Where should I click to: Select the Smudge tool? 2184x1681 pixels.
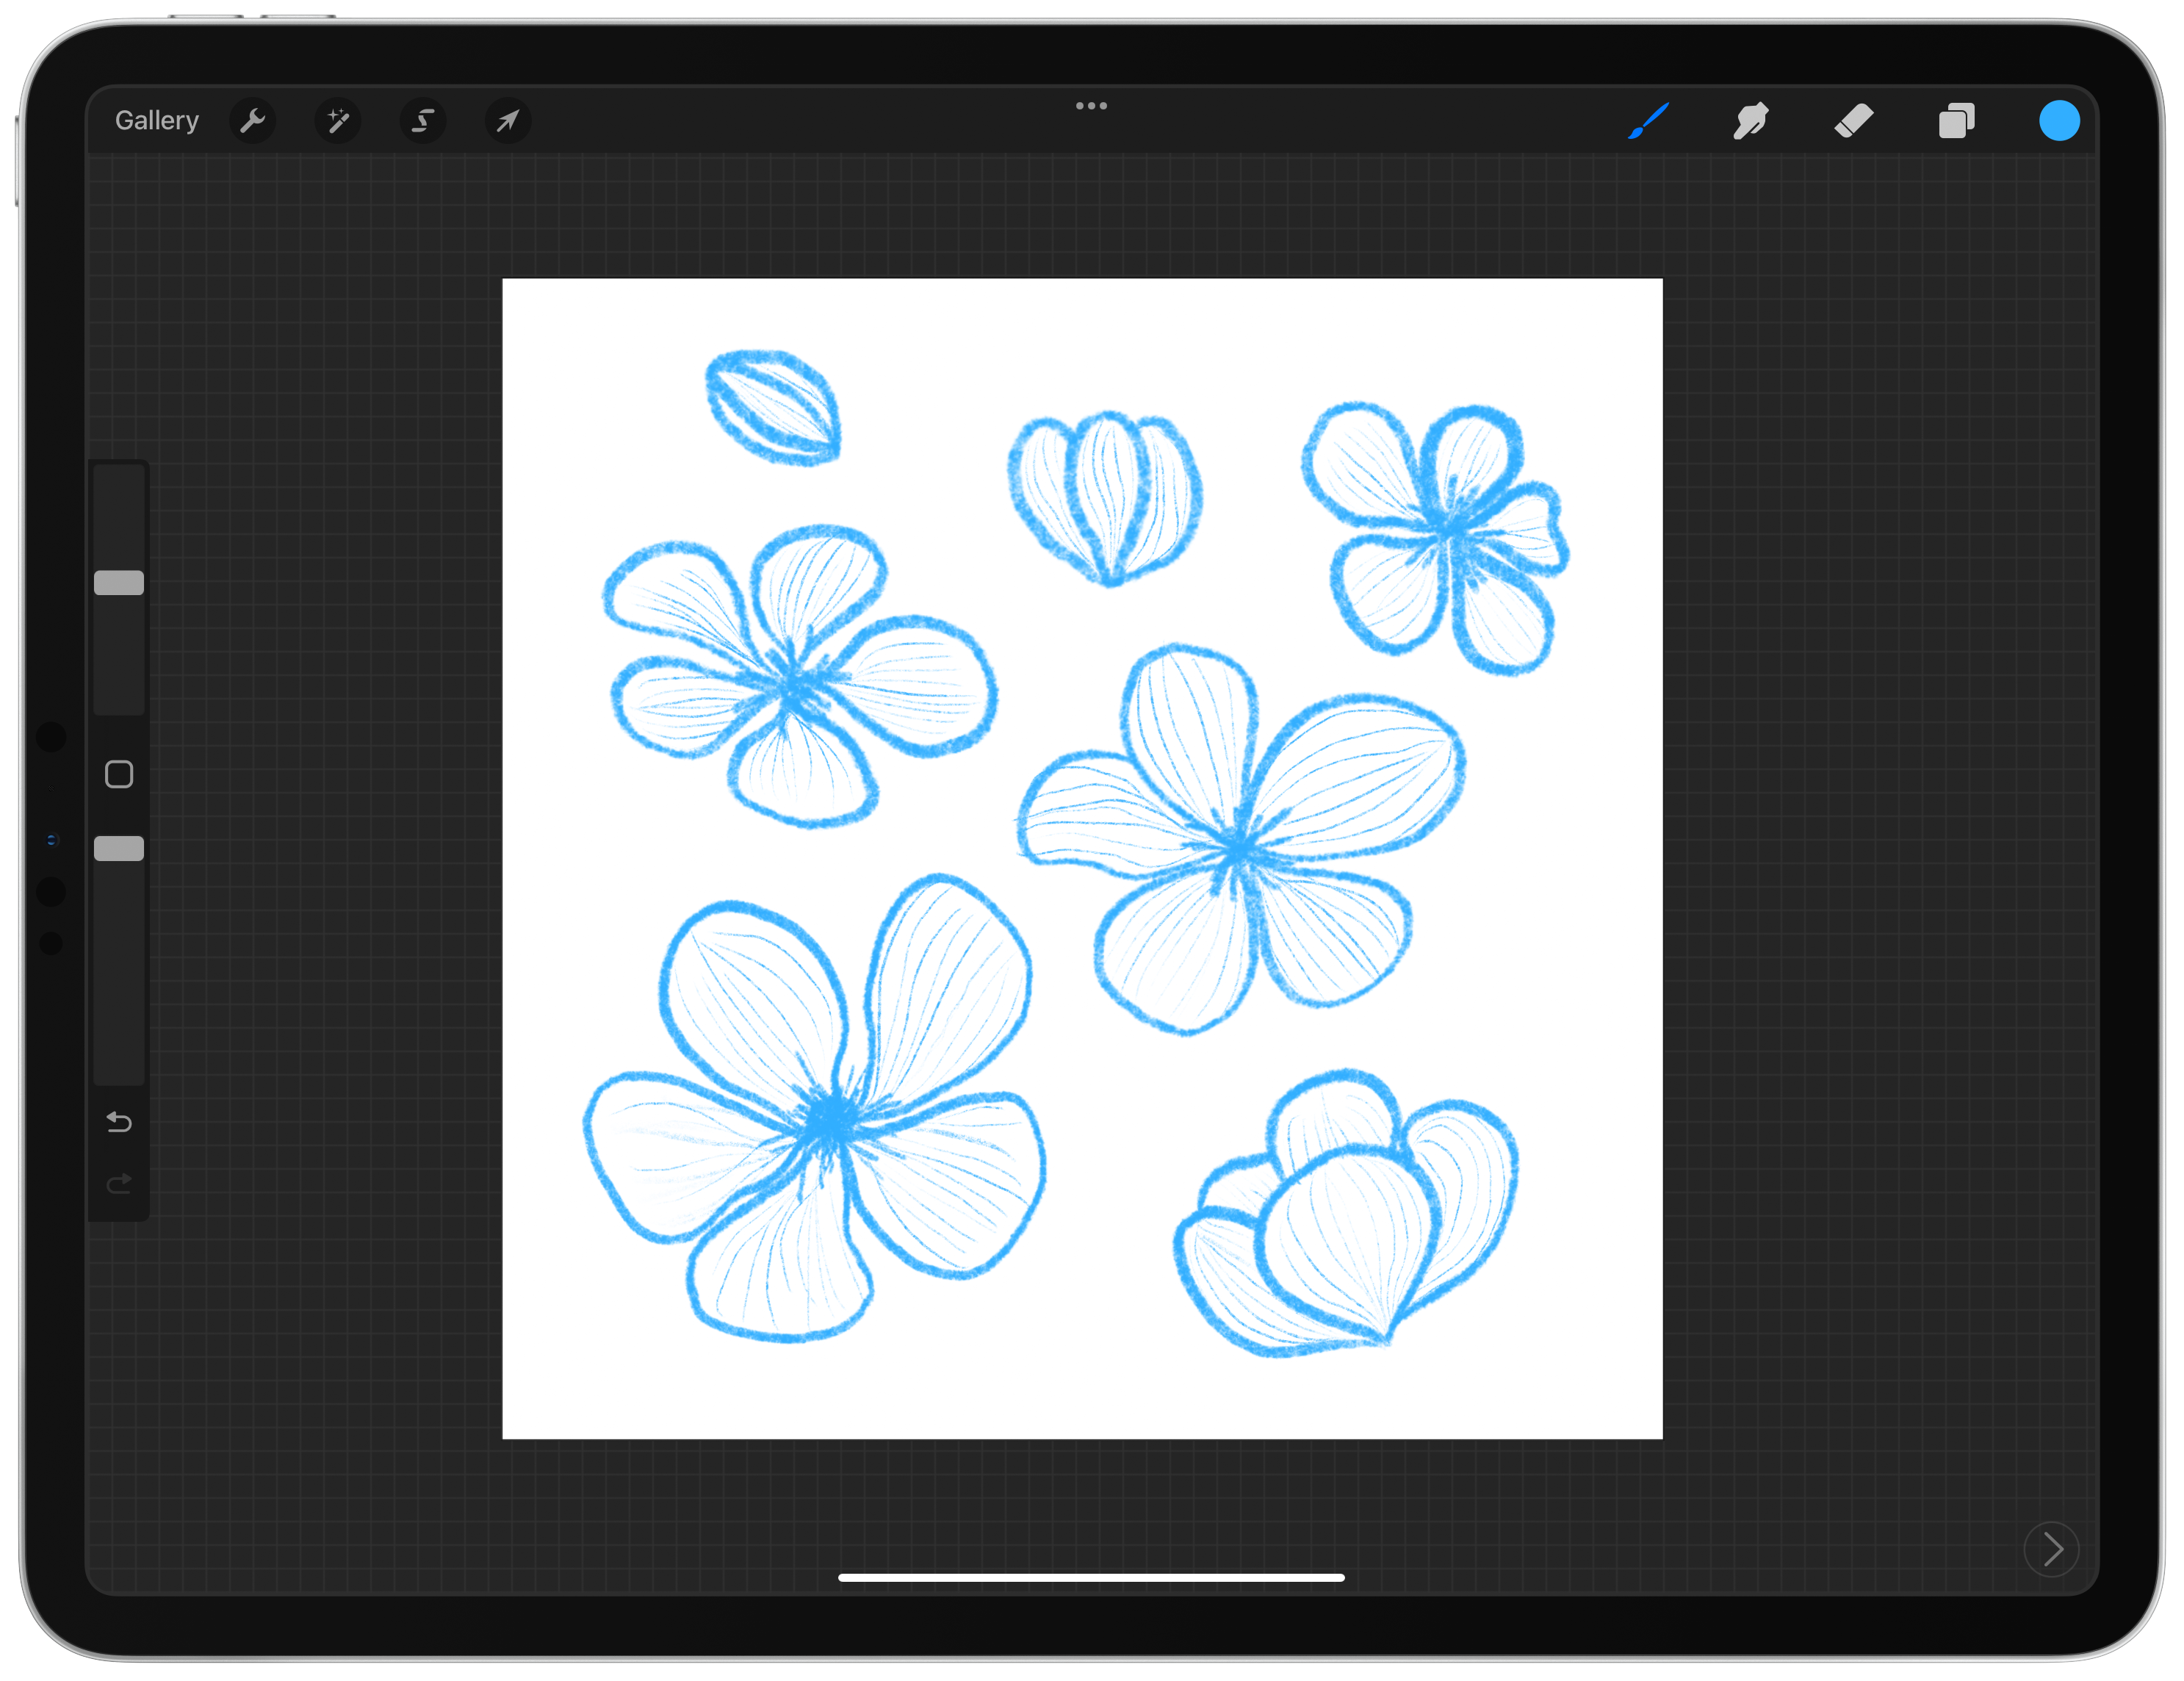coord(1751,121)
